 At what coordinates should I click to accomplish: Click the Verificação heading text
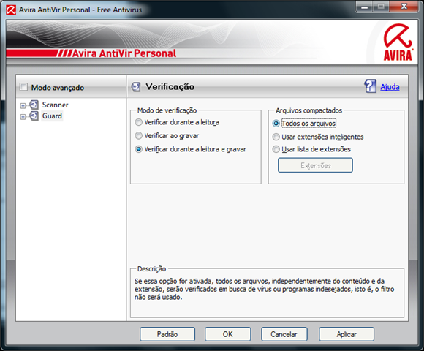(170, 87)
